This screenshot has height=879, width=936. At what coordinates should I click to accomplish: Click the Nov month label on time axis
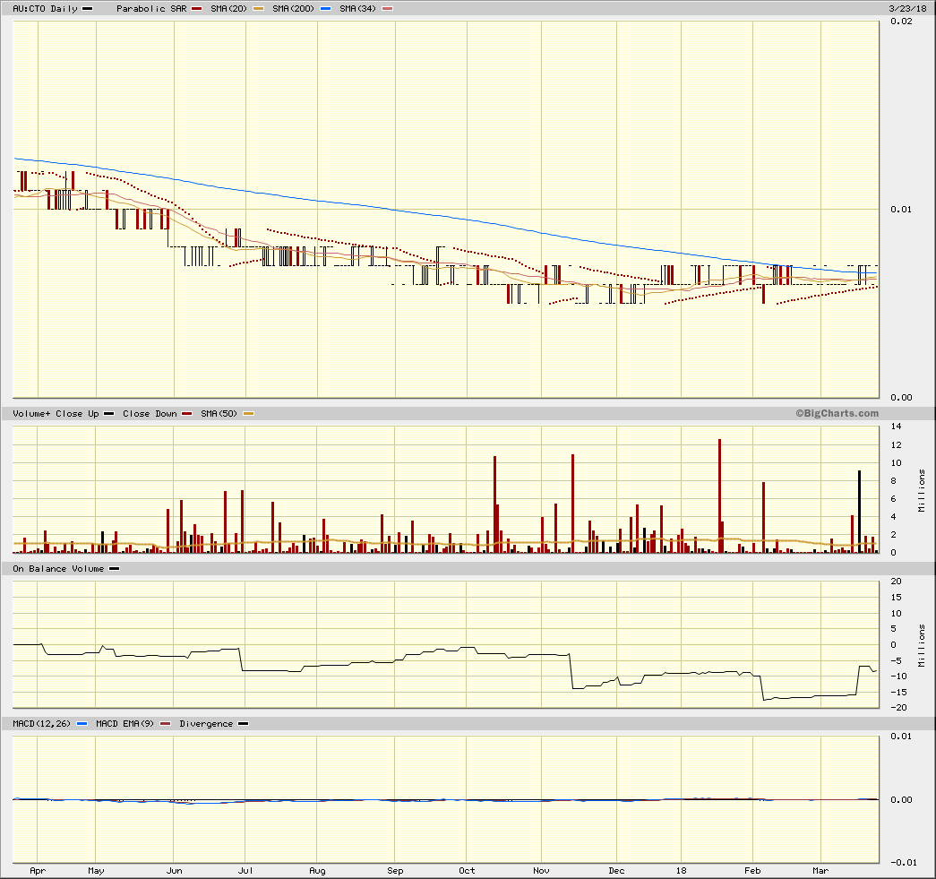(x=541, y=871)
